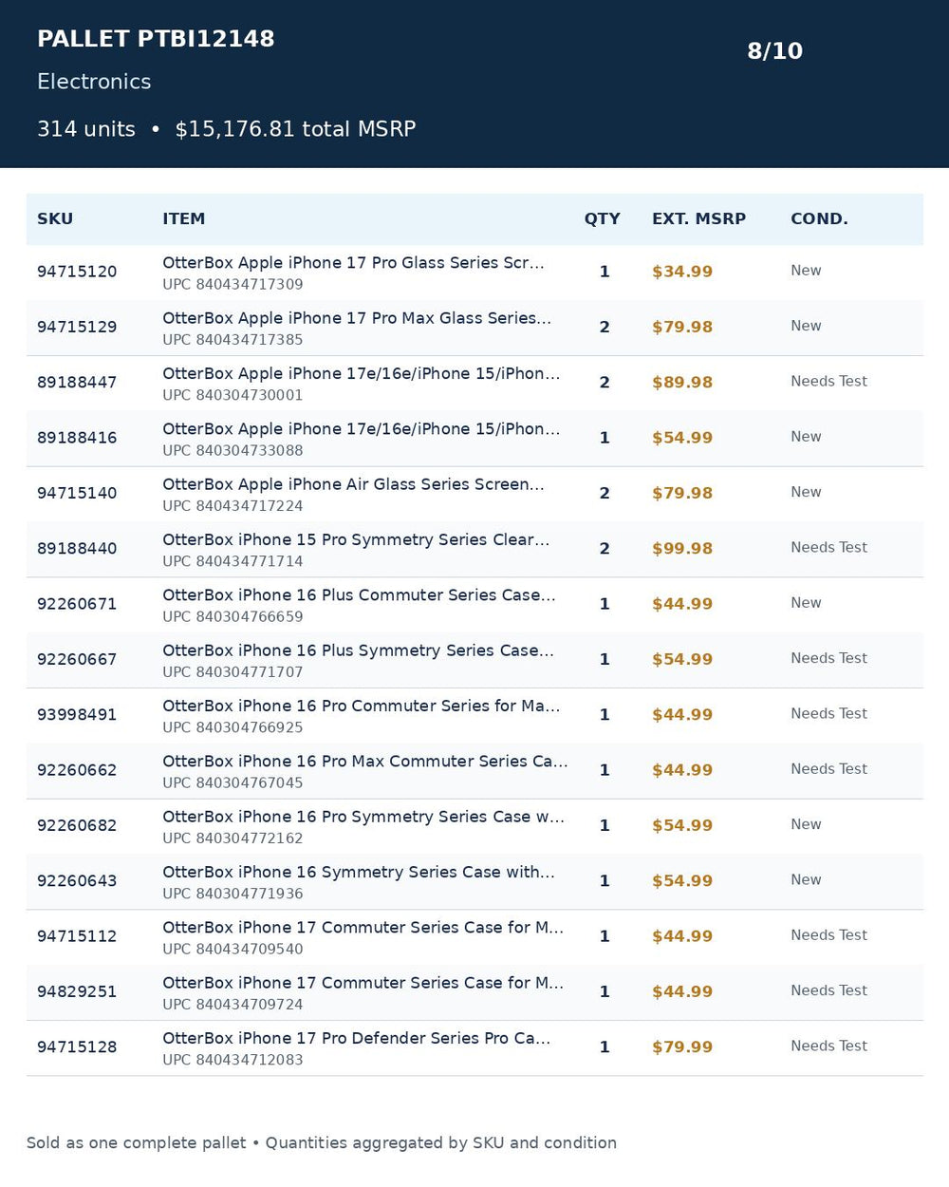The height and width of the screenshot is (1187, 949).
Task: Click UPC 840304772162 under Pro Symmetry item
Action: coord(233,838)
